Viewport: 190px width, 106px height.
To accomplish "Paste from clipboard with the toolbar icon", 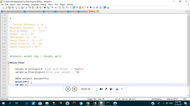I will click(33, 8).
